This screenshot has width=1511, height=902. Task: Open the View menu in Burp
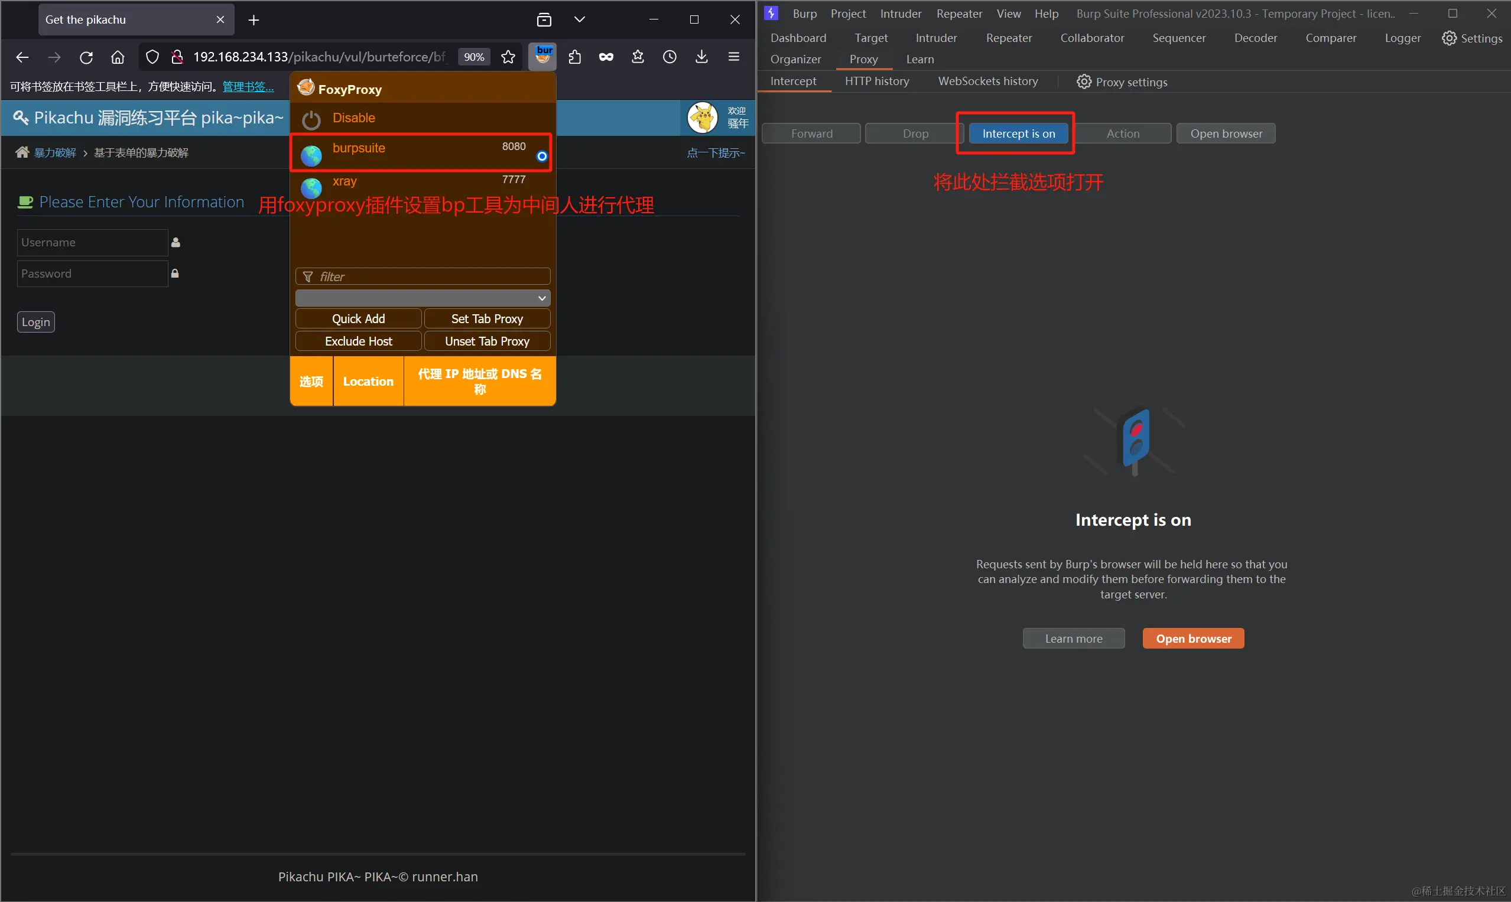pyautogui.click(x=1009, y=14)
